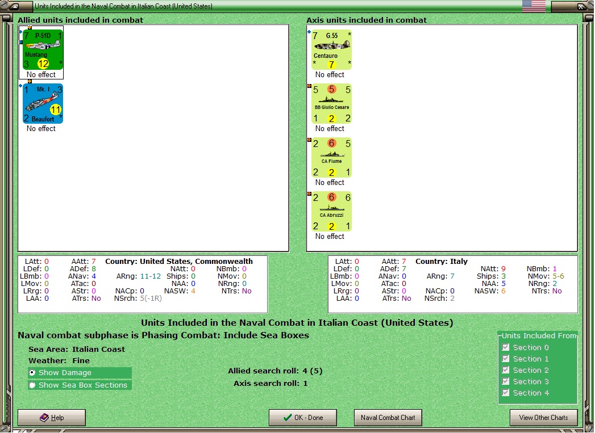Toggle the Section 2 checkbox

pyautogui.click(x=505, y=370)
